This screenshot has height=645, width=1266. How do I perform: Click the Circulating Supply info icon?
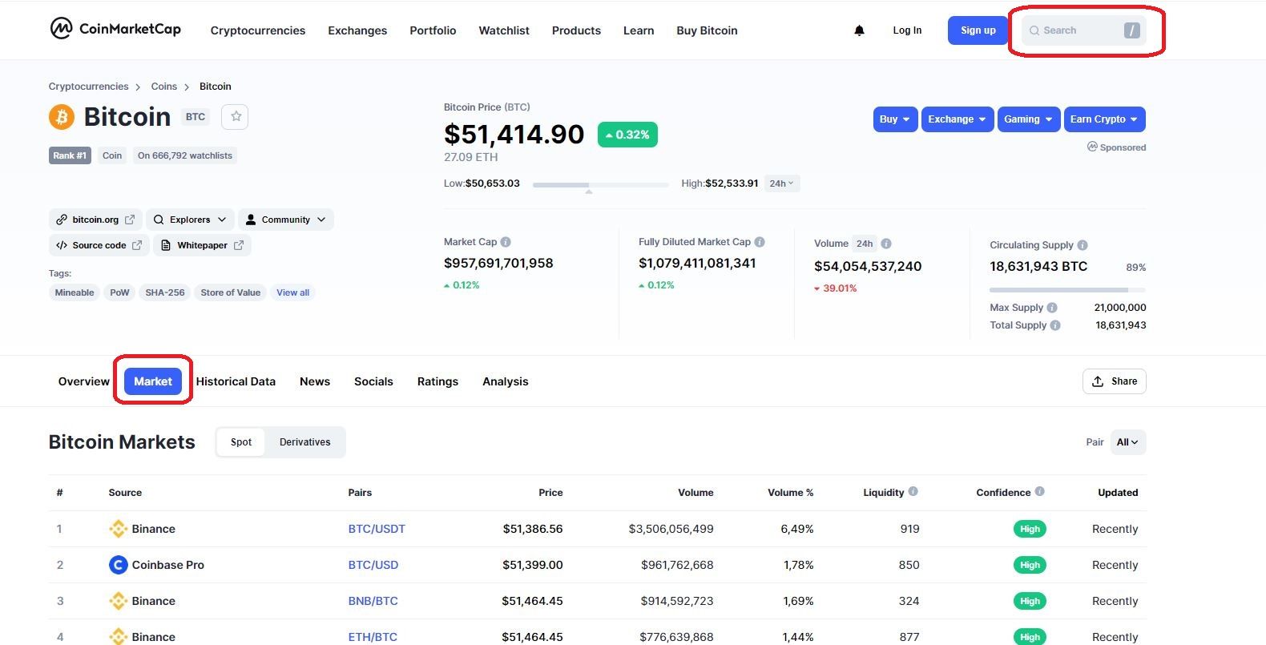[1083, 245]
